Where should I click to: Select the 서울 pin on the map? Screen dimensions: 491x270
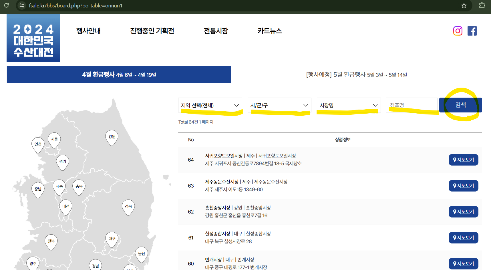54,139
